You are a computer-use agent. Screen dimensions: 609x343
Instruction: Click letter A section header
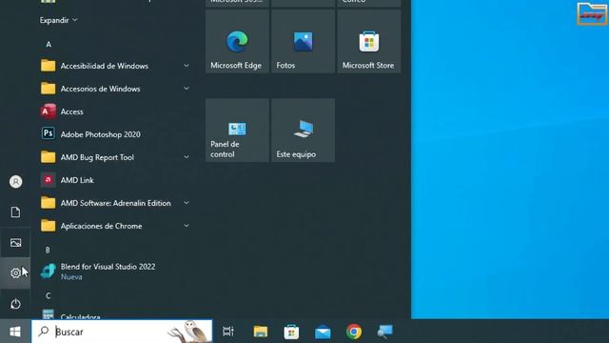tap(49, 45)
